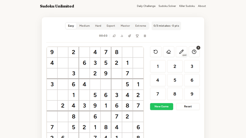Select empty cell between 9 and 7, third row
This screenshot has height=138, width=246.
coord(117,74)
